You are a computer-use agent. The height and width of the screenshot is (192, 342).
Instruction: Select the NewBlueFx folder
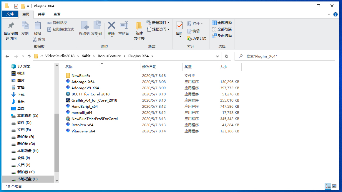point(81,76)
